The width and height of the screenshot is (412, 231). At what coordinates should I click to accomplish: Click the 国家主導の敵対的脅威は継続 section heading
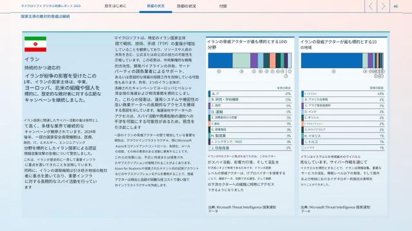click(x=46, y=17)
